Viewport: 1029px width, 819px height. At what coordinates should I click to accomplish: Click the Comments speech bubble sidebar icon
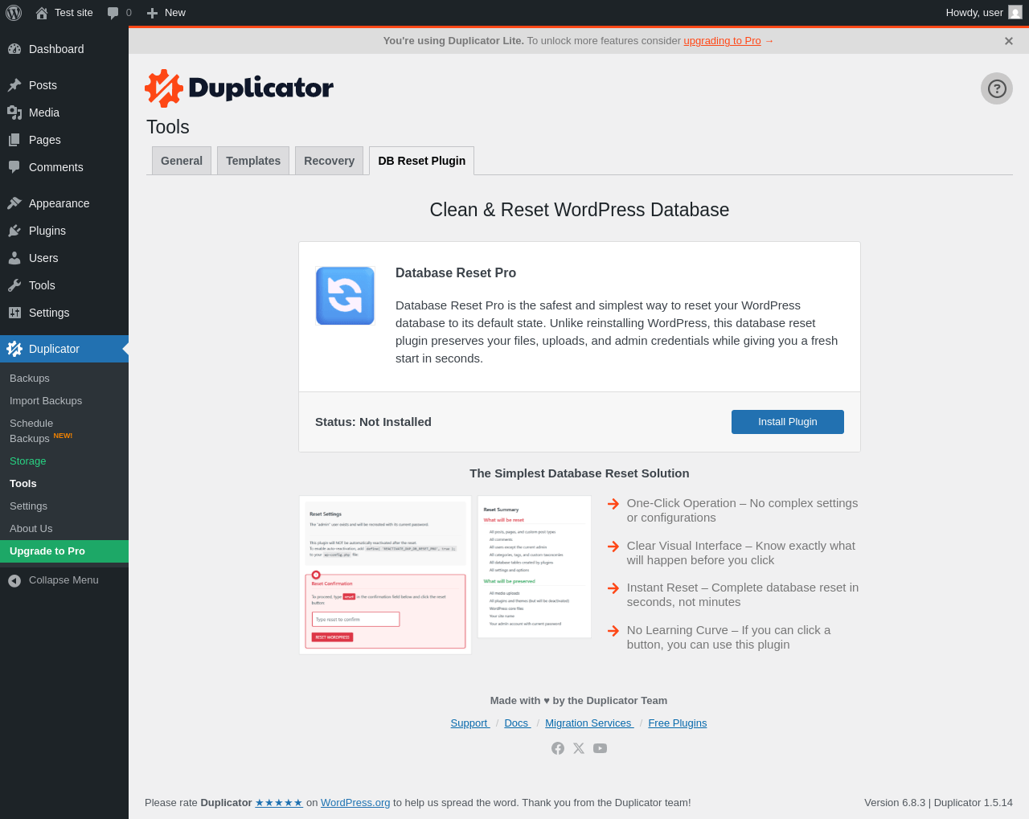(x=14, y=167)
